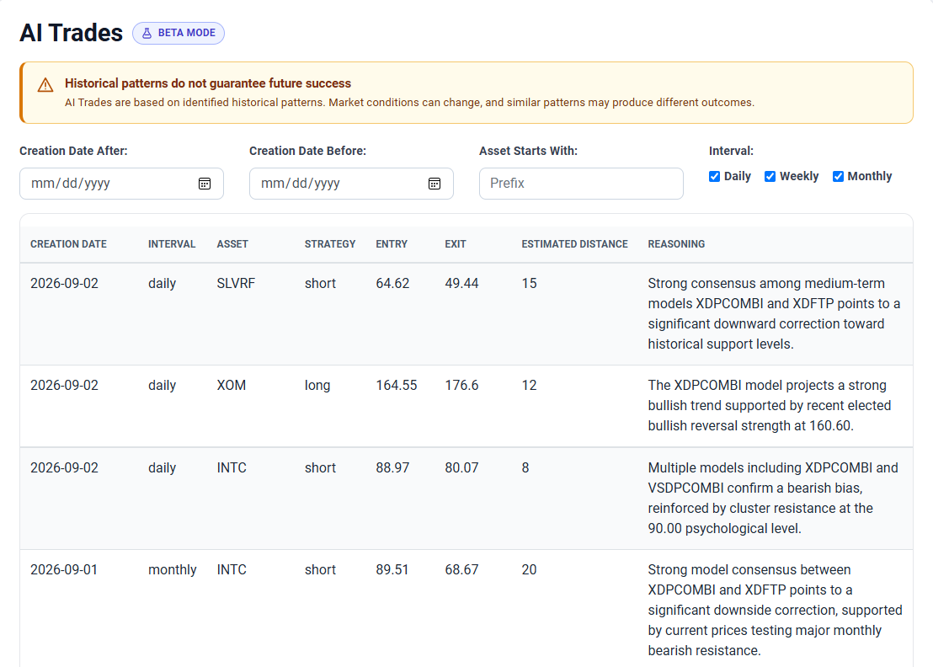The height and width of the screenshot is (667, 933).
Task: Click the entry value 88.97
Action: coord(392,468)
